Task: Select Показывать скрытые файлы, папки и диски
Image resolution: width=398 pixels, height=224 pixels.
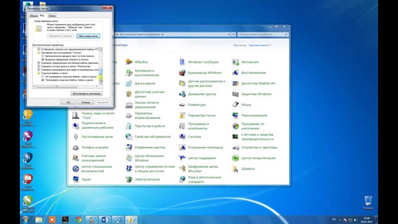Action: click(x=67, y=80)
